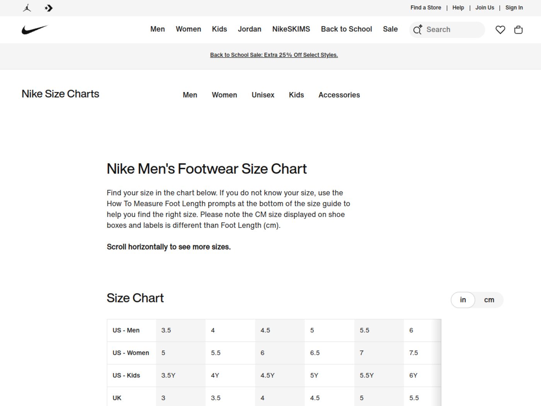Open Favorites heart icon

[500, 30]
